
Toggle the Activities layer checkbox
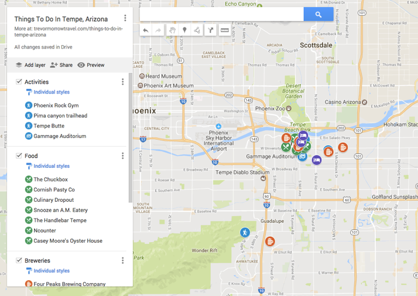(19, 81)
